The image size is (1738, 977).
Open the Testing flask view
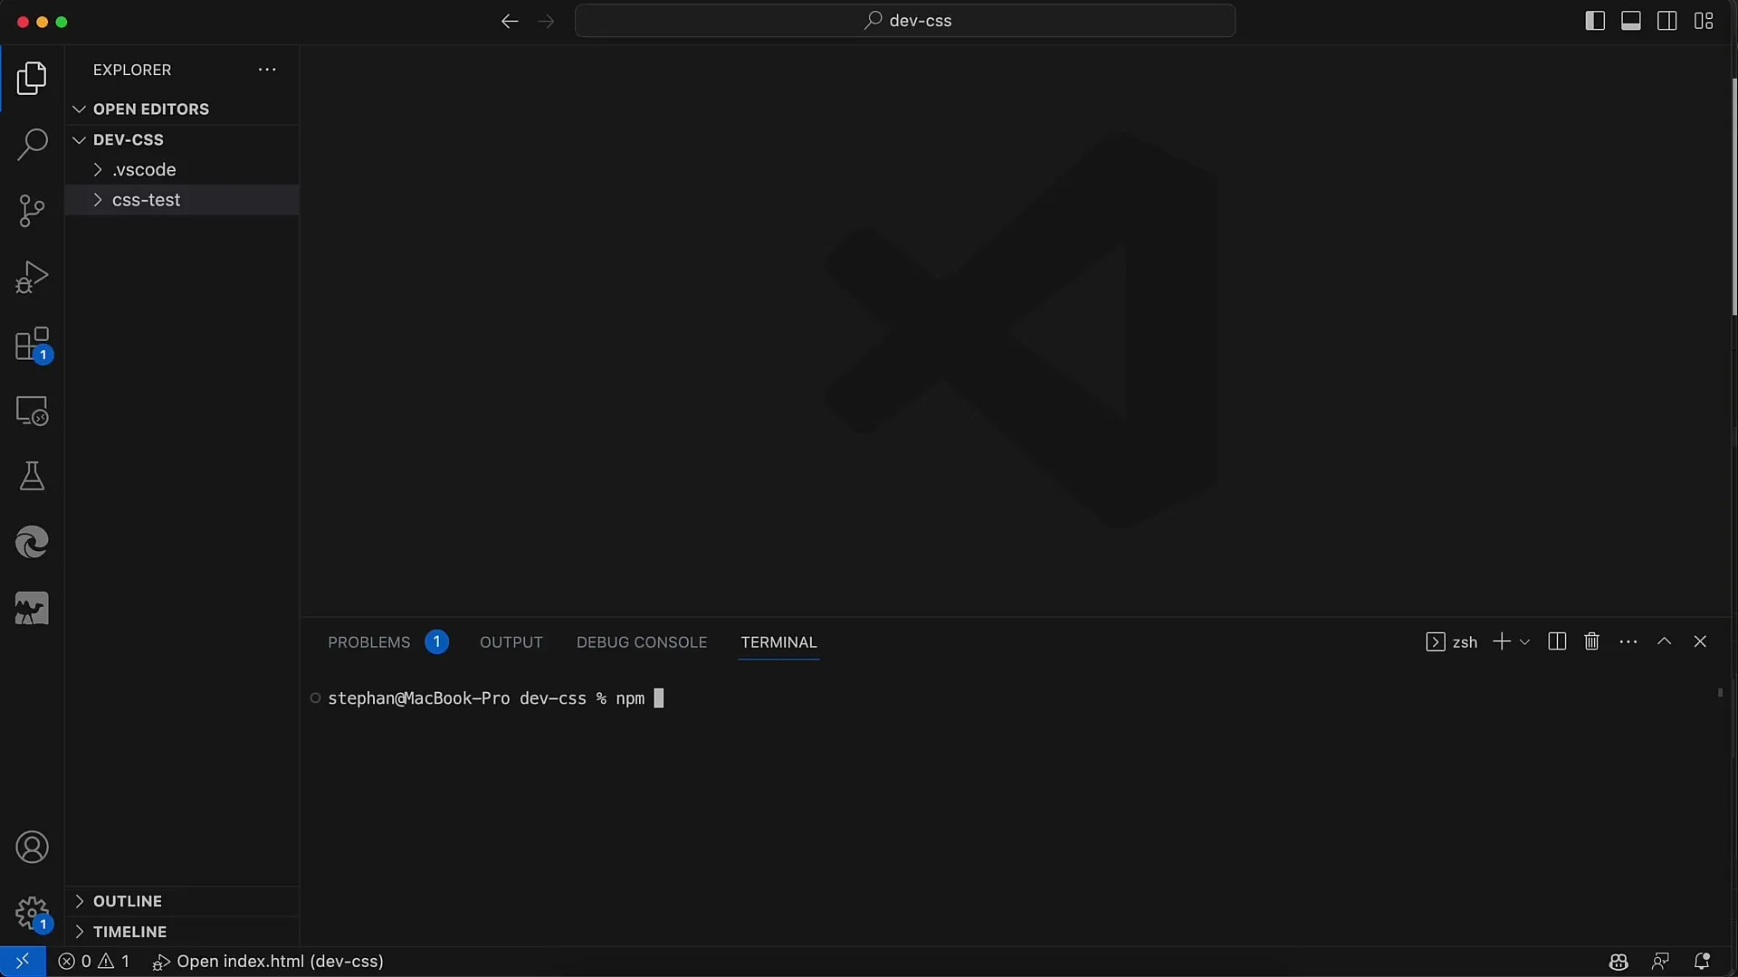click(32, 476)
